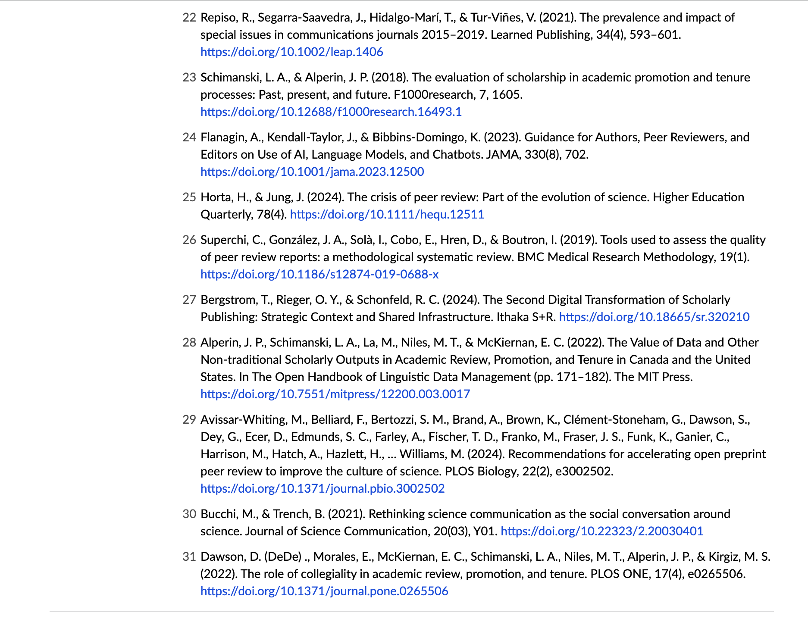Screen dimensions: 808x625
Task: Click reference number 26
Action: 189,240
